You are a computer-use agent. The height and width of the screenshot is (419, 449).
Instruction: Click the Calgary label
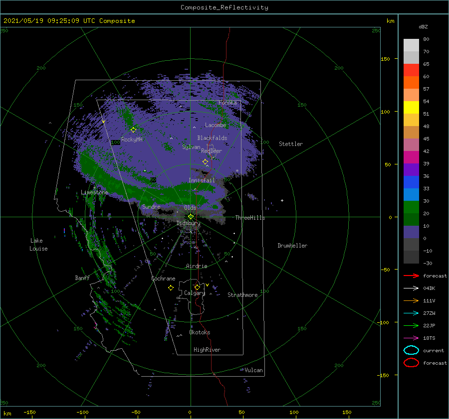(x=195, y=293)
